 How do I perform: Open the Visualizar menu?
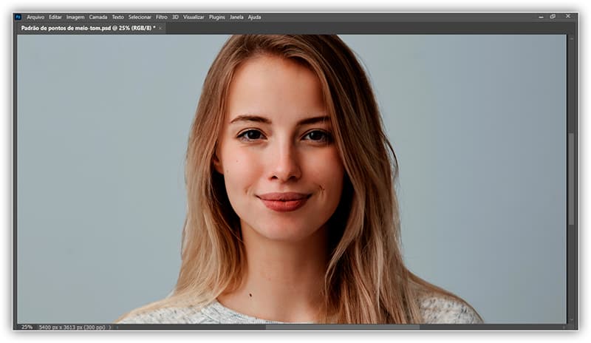pyautogui.click(x=194, y=17)
